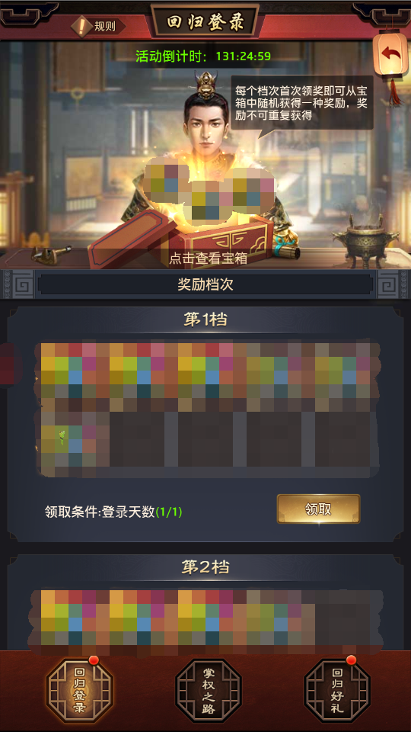The width and height of the screenshot is (411, 732).
Task: Click the red lantern back arrow
Action: point(390,53)
